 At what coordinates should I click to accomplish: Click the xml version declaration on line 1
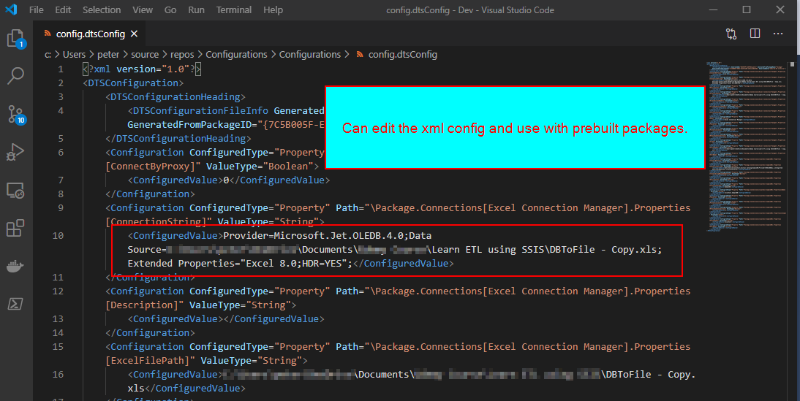142,69
